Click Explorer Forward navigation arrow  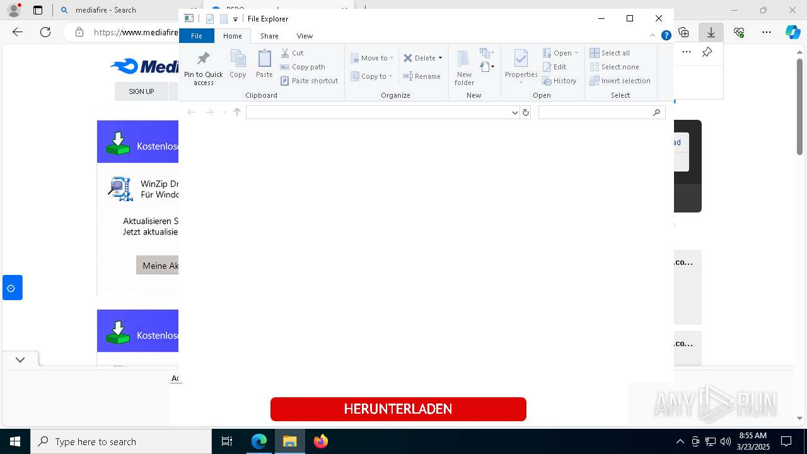[x=209, y=112]
